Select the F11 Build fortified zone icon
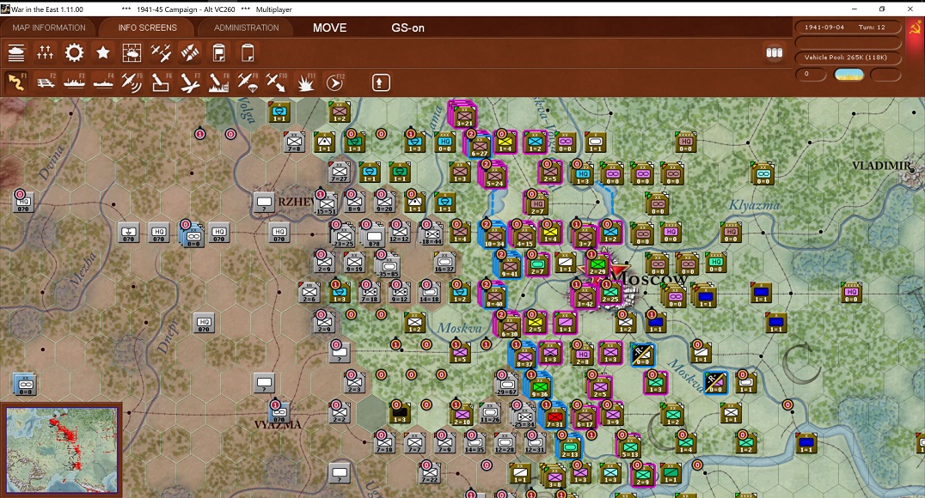 305,82
